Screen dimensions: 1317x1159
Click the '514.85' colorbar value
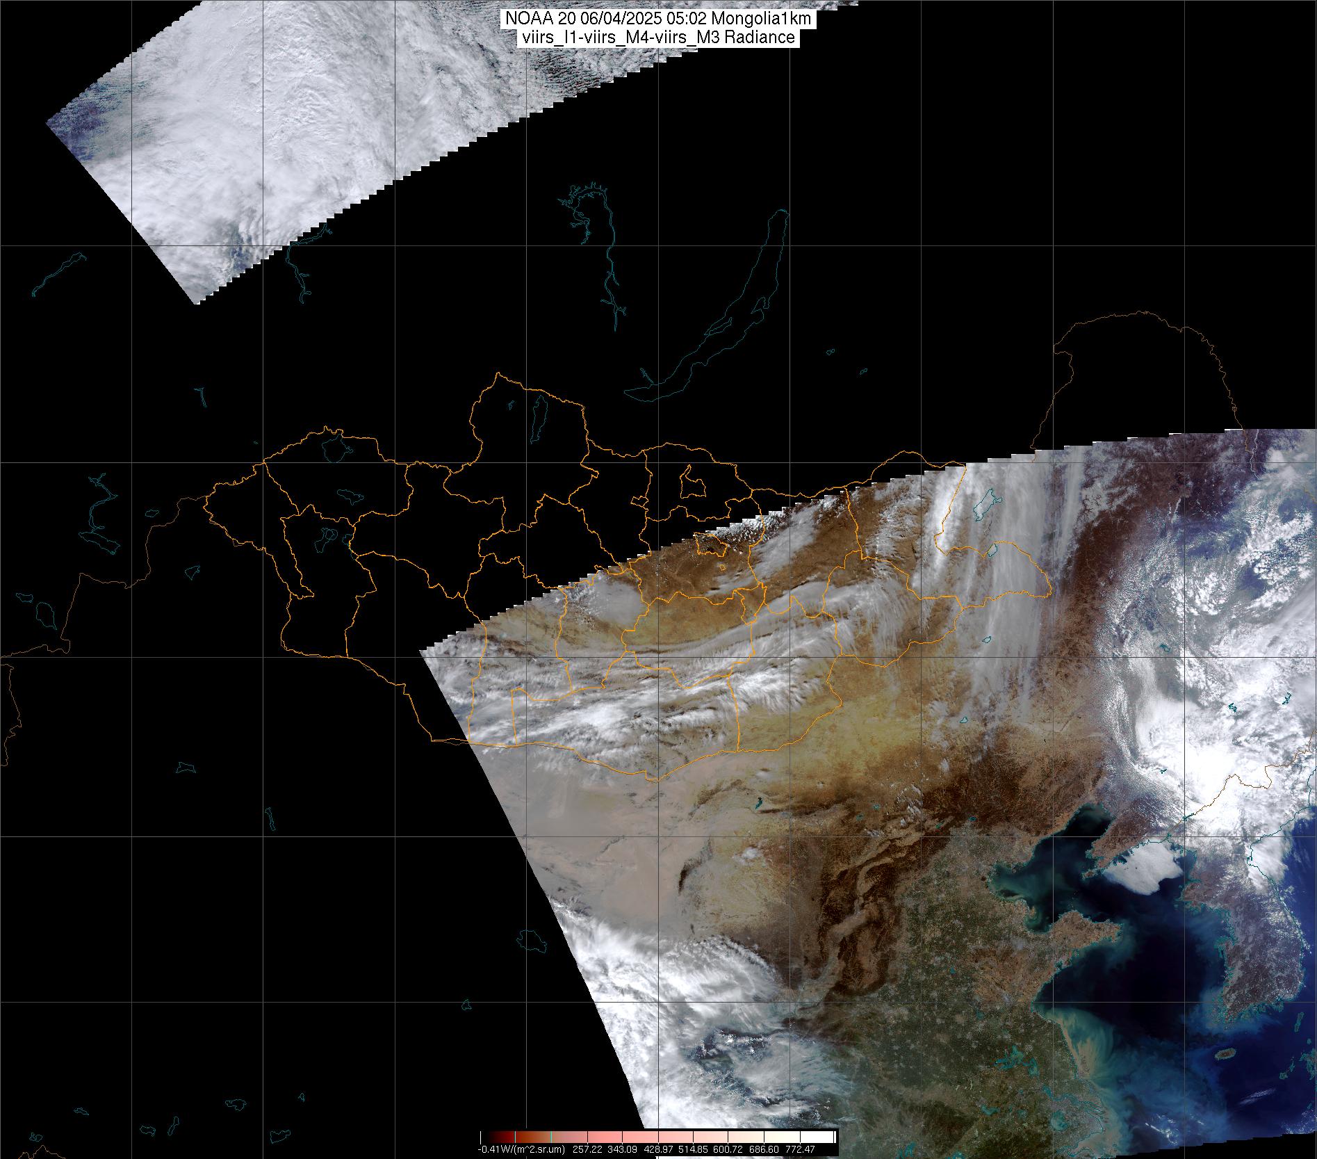coord(693,1149)
